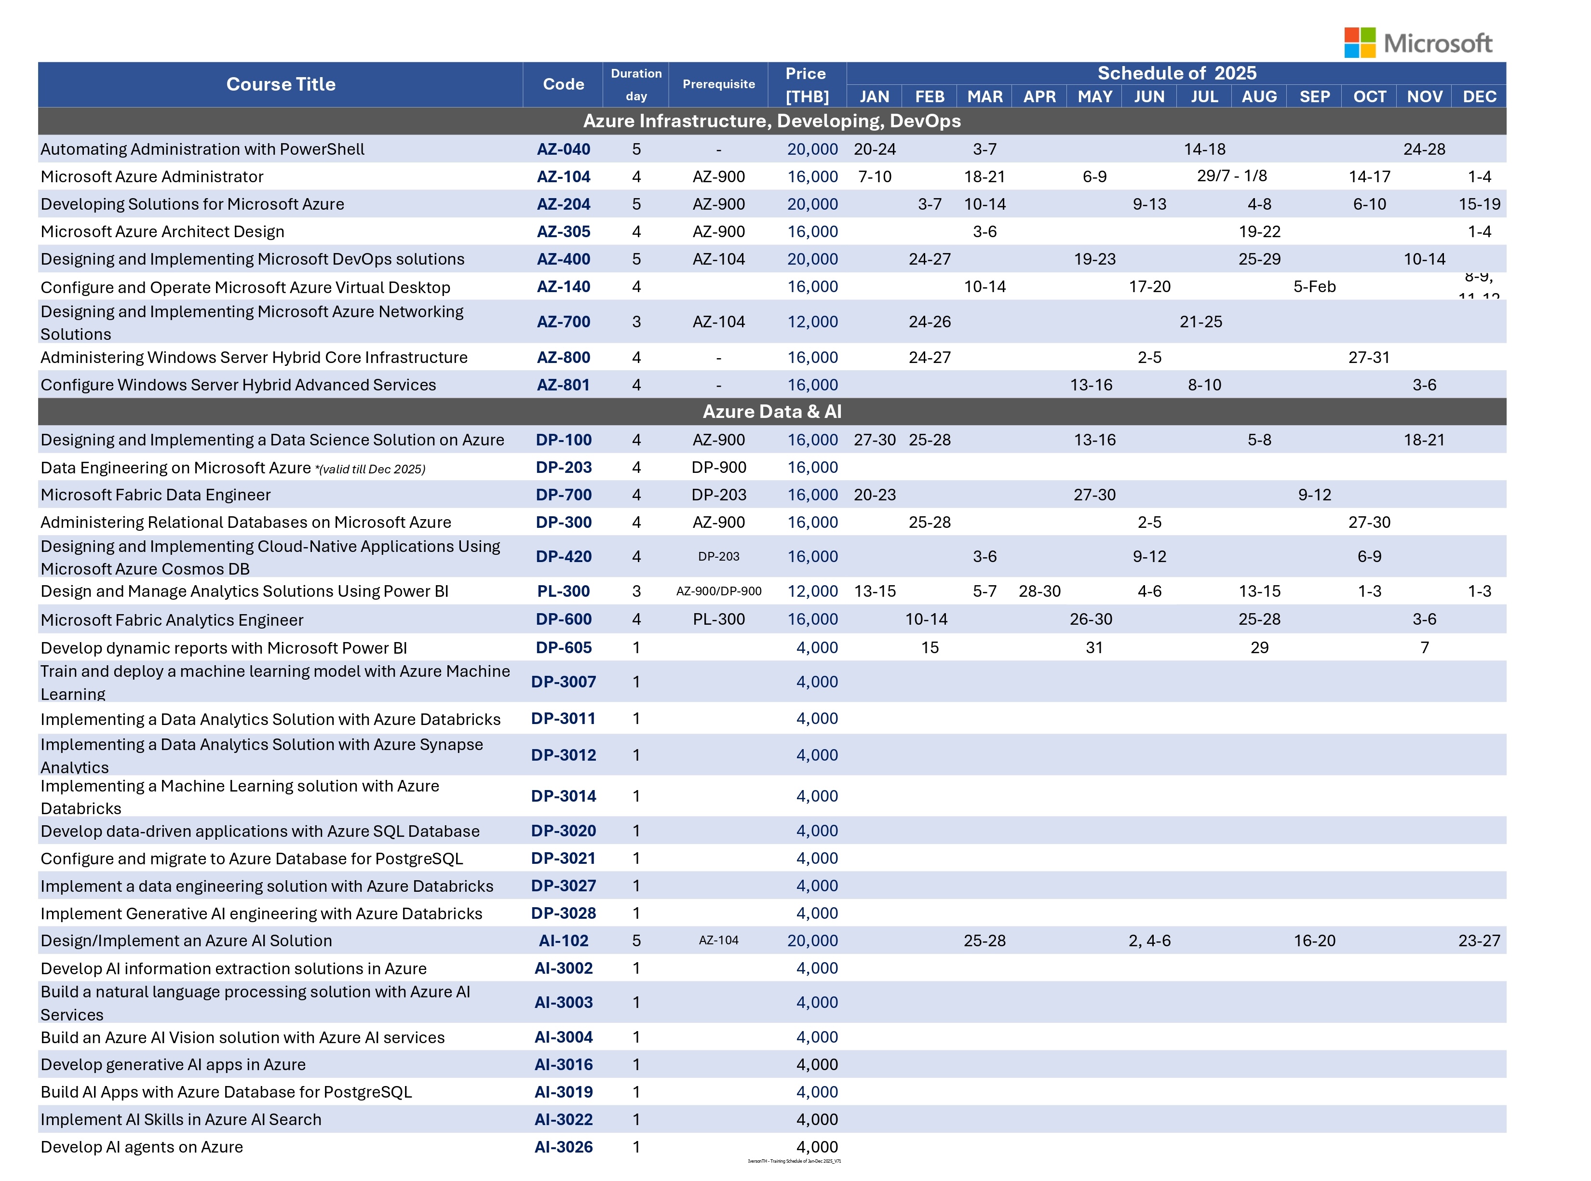Click the PL-300 prerequisite AZ-900/DP-900
This screenshot has height=1181, width=1591.
pyautogui.click(x=719, y=591)
